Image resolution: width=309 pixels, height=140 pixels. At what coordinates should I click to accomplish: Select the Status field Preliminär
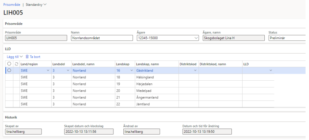(287, 38)
